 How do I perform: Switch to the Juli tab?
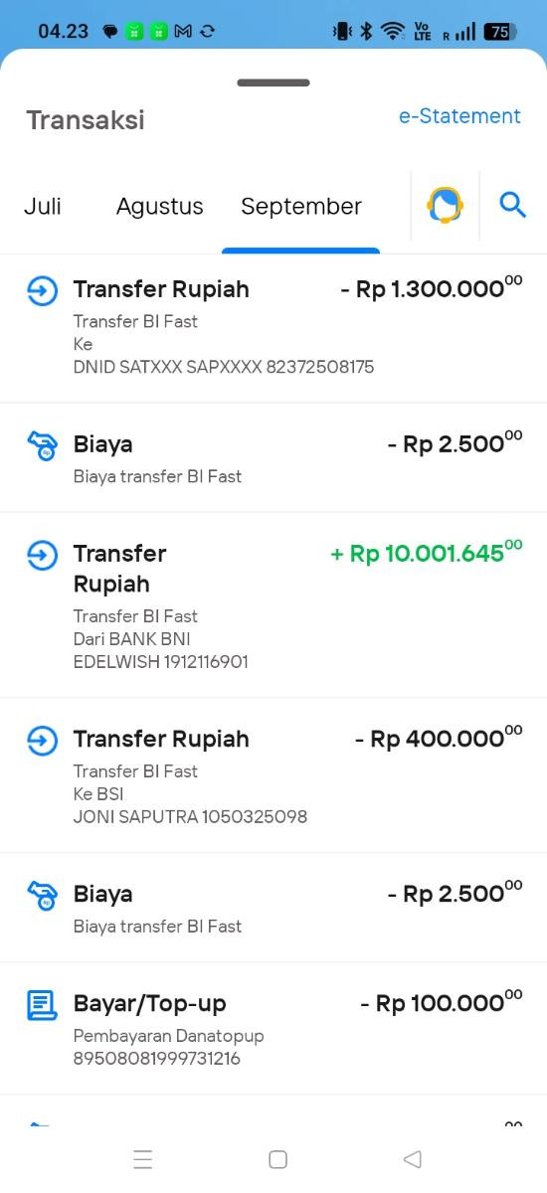(43, 206)
